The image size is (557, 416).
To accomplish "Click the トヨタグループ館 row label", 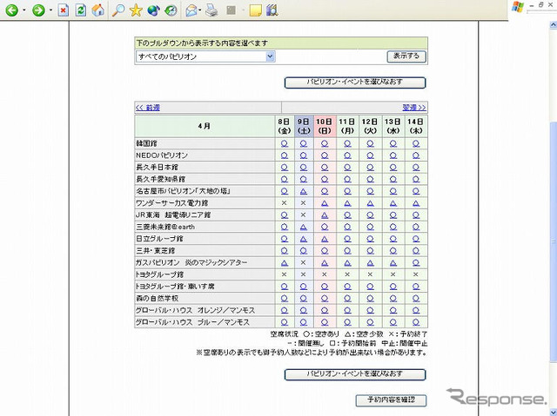I will pos(160,274).
